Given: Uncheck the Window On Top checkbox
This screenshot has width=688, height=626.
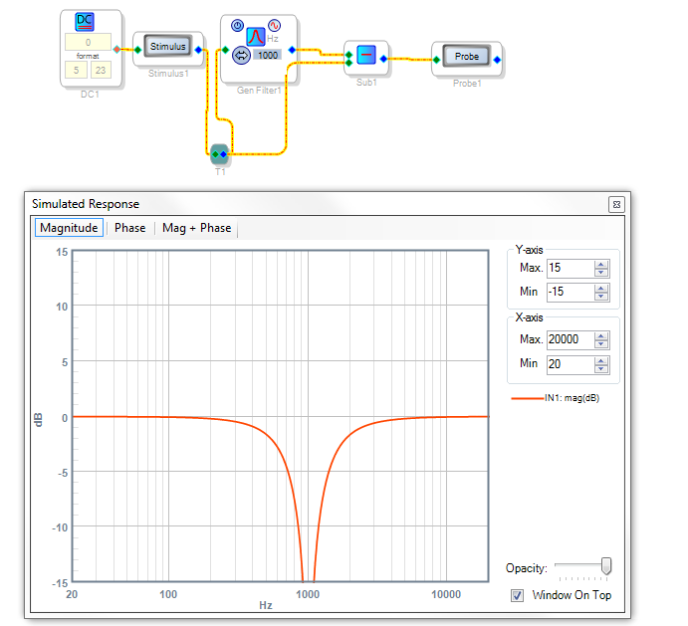Looking at the screenshot, I should point(517,596).
